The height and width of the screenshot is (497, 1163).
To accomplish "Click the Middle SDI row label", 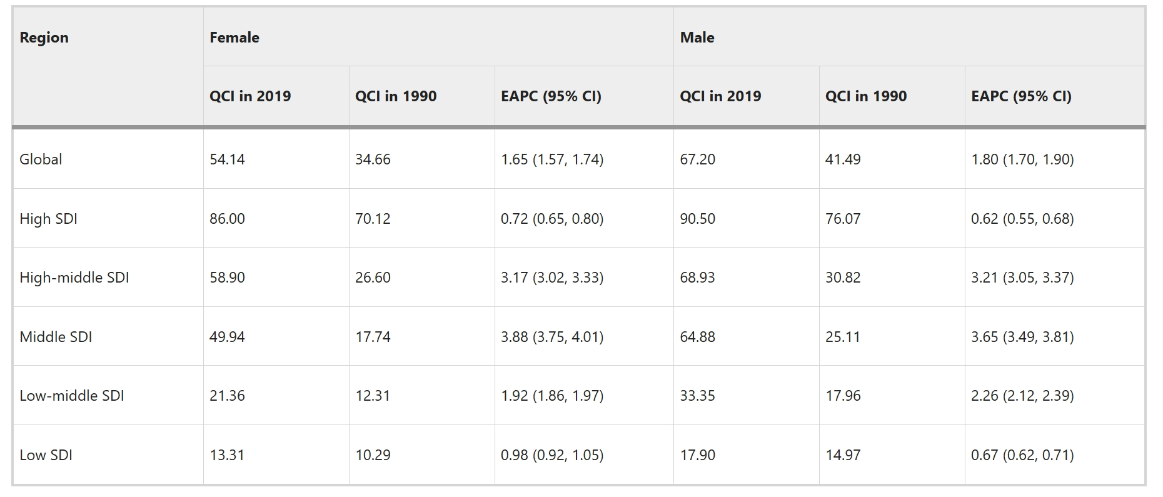I will [x=56, y=337].
